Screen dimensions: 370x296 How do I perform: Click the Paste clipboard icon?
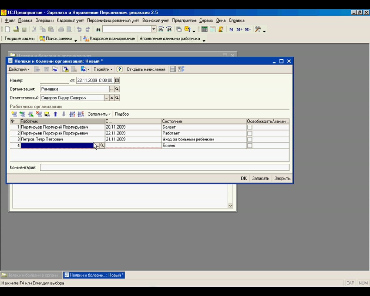coord(51,29)
